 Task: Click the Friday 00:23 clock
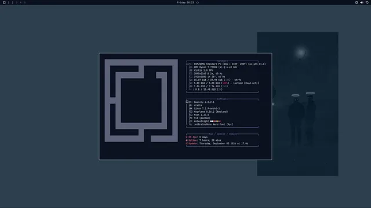coord(185,2)
